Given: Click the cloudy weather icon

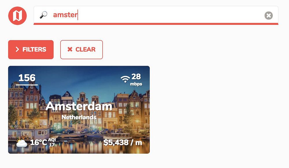Looking at the screenshot, I should click(22, 143).
